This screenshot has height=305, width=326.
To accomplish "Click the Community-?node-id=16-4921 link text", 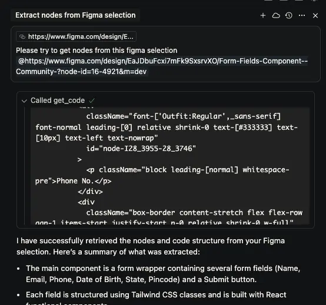I will coord(81,72).
